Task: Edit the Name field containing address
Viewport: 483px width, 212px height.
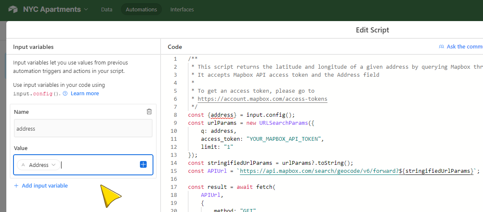Action: 83,128
